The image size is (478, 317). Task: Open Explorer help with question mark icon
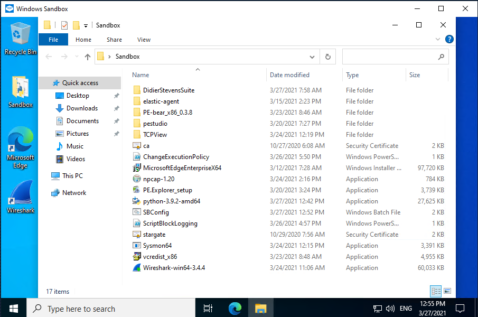point(449,39)
